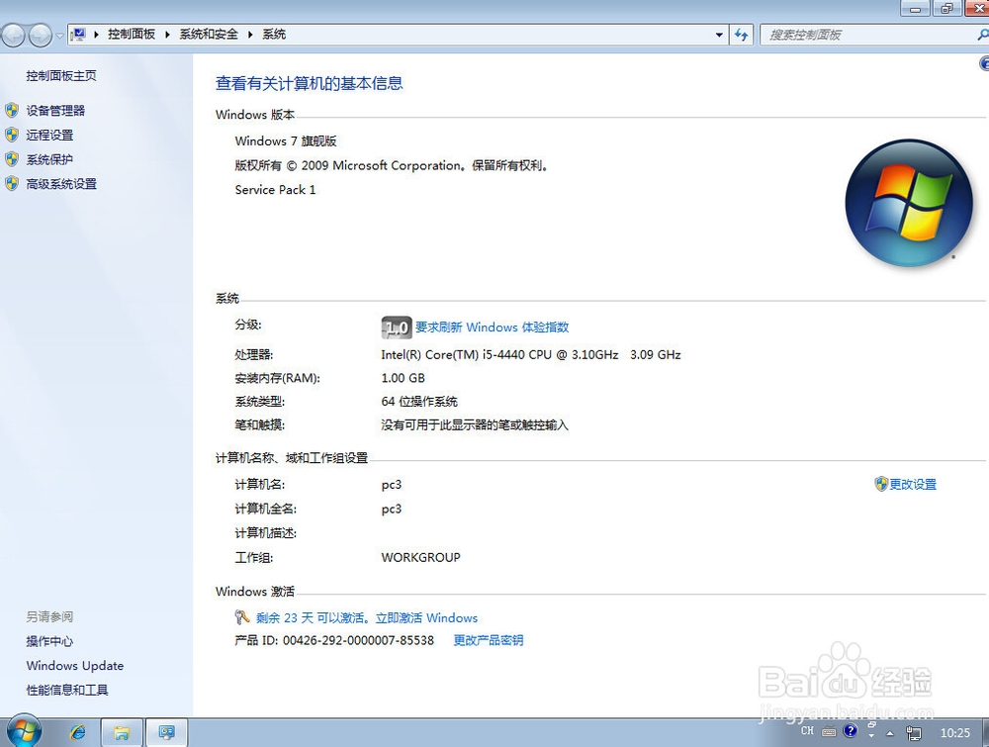
Task: Click shield icon next to 更改设置
Action: pos(881,484)
